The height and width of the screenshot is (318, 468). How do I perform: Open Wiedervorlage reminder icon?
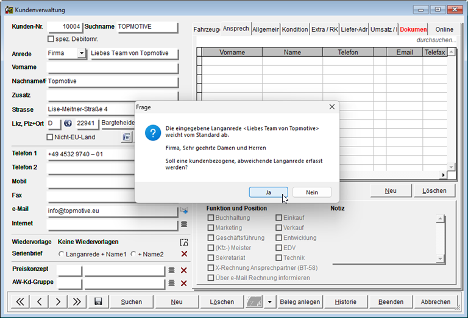pos(184,242)
